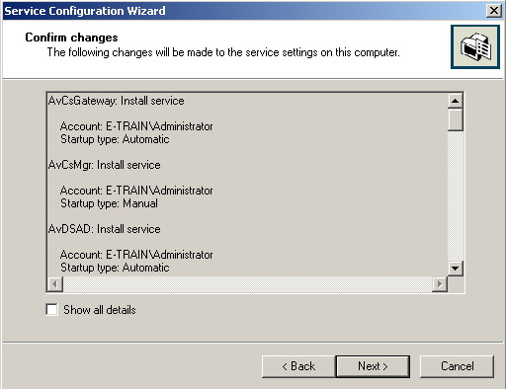Enable the Show all details checkbox
506x389 pixels.
click(51, 310)
